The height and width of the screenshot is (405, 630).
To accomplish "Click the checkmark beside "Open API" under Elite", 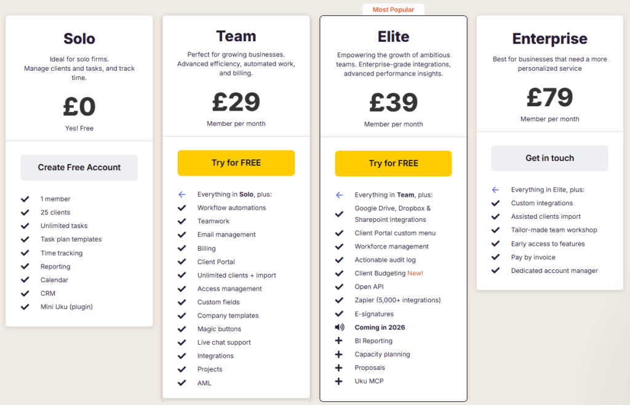I will coord(339,286).
